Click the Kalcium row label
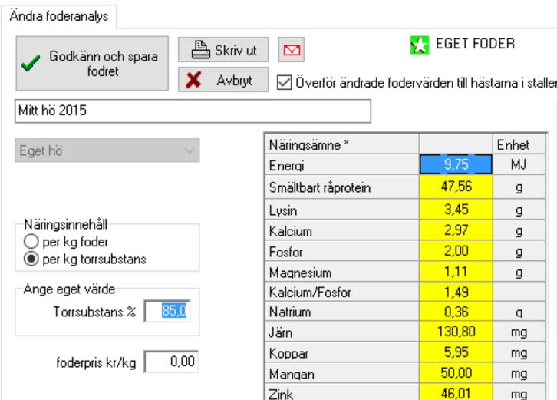The height and width of the screenshot is (400, 557). tap(342, 230)
